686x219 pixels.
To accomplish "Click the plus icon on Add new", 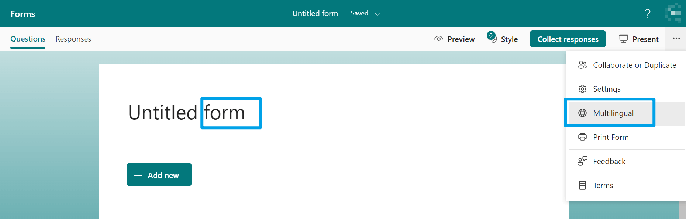I will click(138, 174).
